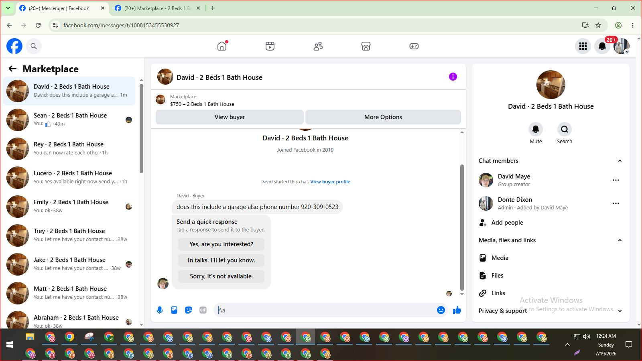Click the volume icon in system tray
This screenshot has width=642, height=361.
(587, 337)
